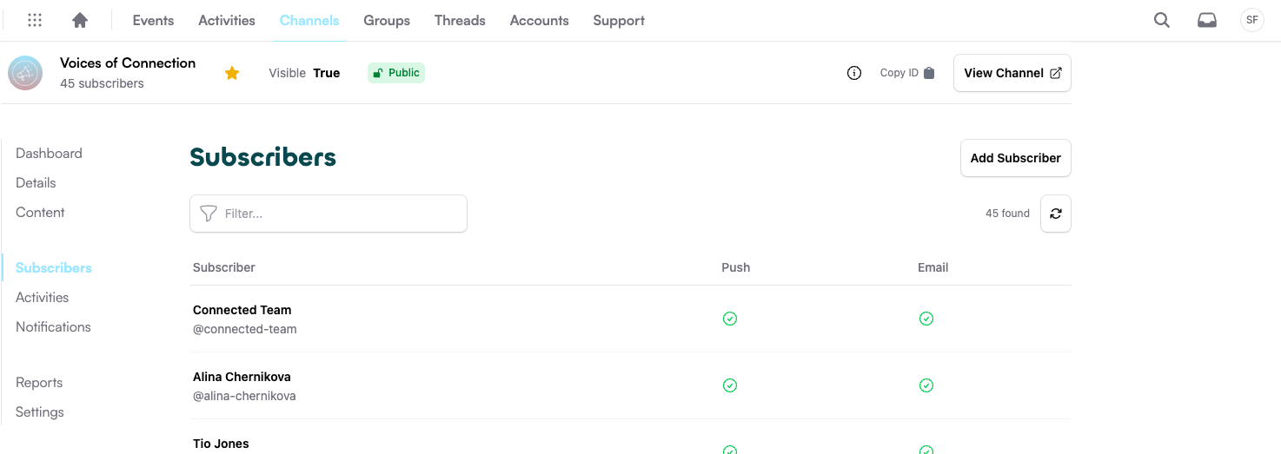Refresh the subscribers list
Image resolution: width=1281 pixels, height=454 pixels.
(1055, 214)
